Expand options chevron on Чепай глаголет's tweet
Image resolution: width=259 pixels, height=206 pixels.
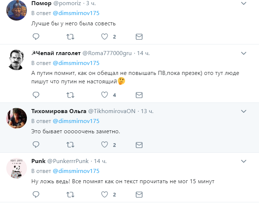pyautogui.click(x=244, y=53)
